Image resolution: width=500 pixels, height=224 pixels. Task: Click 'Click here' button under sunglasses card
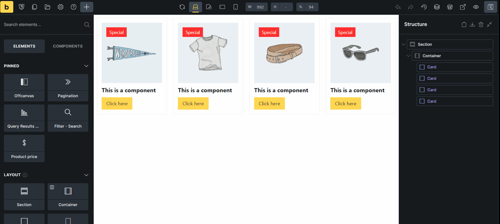(346, 103)
